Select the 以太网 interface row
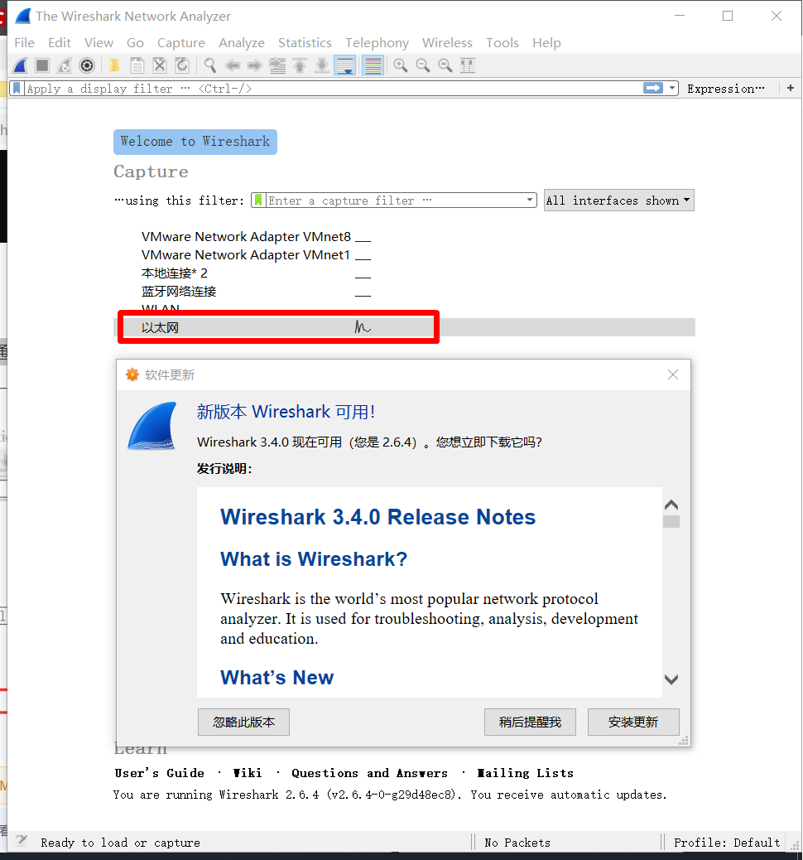Image resolution: width=803 pixels, height=860 pixels. (x=404, y=327)
